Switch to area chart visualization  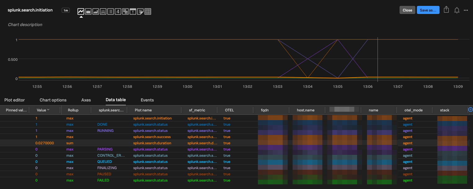coord(88,11)
